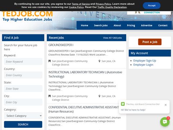The height and width of the screenshot is (130, 173).
Task: Open the GROUNDSKEEPER I job title
Action: (61, 45)
